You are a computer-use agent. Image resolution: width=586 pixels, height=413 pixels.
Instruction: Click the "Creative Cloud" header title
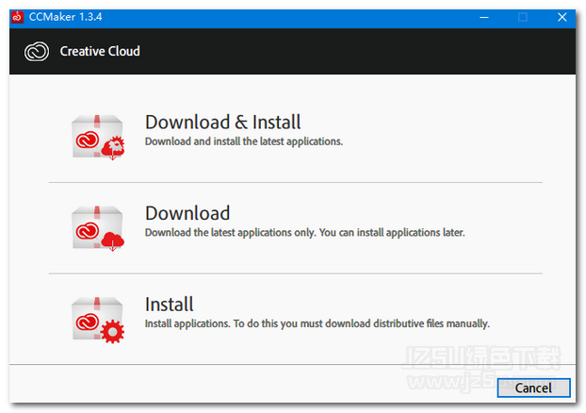(x=100, y=51)
